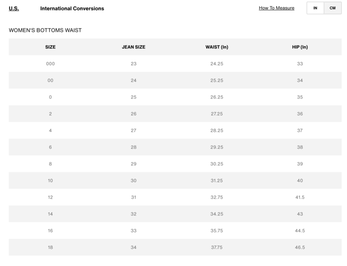Select the jean size 28 cell
347x266 pixels.
point(133,147)
